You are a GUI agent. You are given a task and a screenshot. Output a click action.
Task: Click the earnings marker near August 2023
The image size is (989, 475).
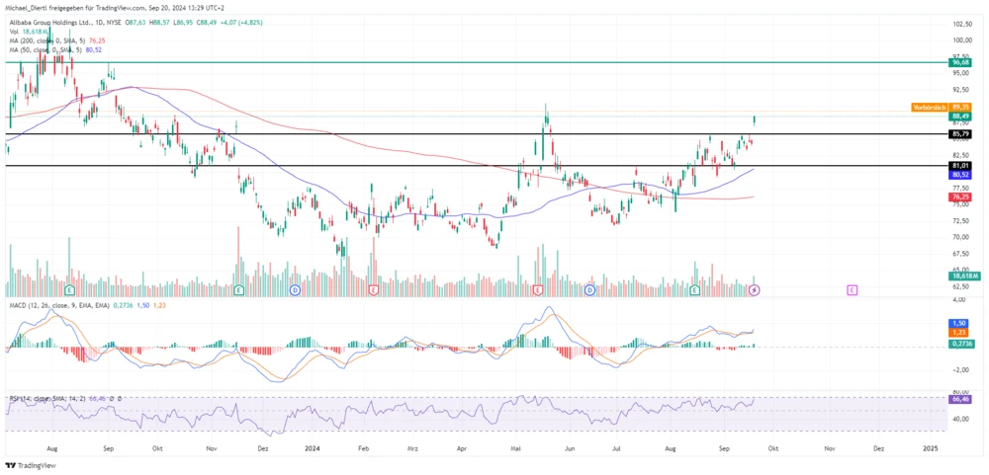click(x=69, y=290)
